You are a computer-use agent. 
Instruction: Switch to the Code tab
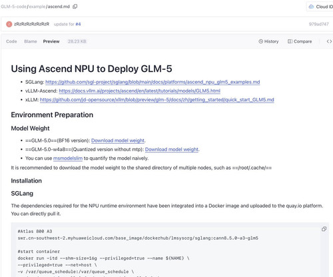click(11, 41)
